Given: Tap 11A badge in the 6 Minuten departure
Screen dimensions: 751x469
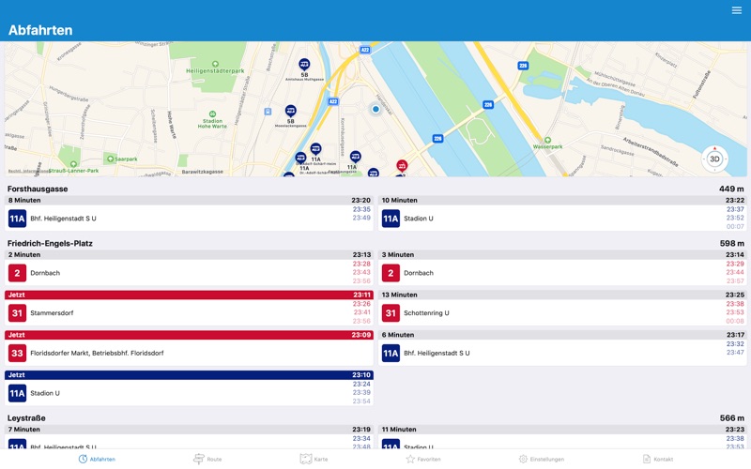Looking at the screenshot, I should (391, 354).
